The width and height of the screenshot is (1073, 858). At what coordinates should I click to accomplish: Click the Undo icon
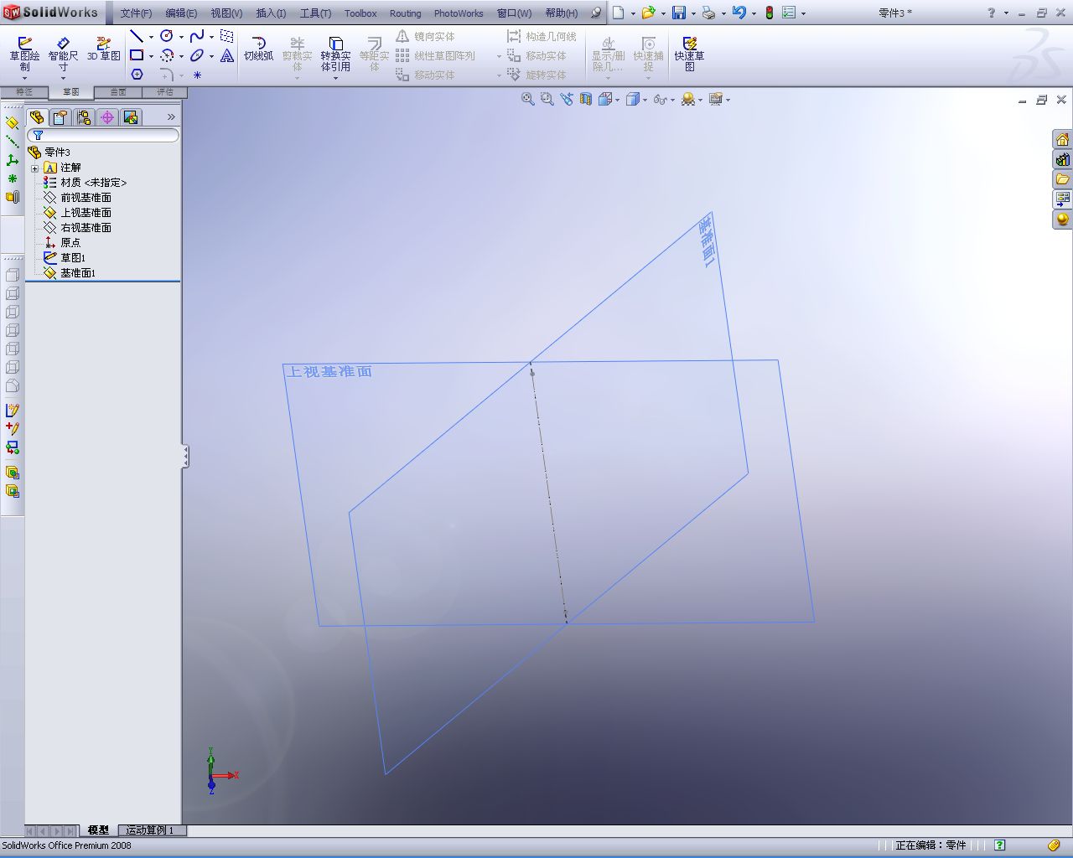pos(739,13)
